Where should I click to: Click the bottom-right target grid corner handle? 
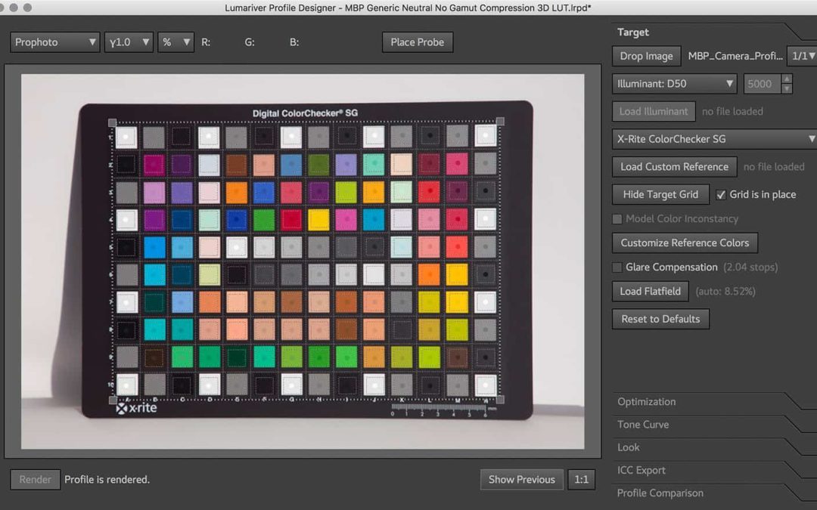tap(499, 398)
